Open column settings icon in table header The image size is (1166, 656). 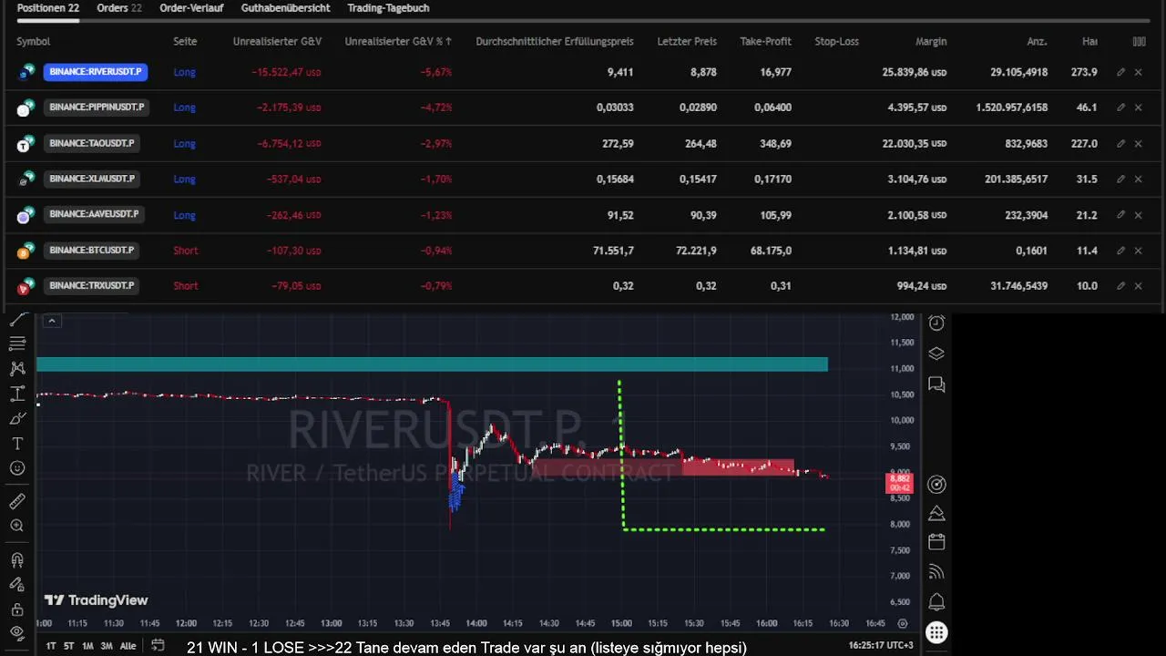click(1139, 41)
